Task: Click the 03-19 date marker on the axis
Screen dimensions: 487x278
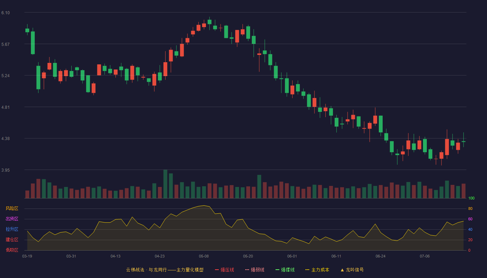Action: (x=27, y=256)
